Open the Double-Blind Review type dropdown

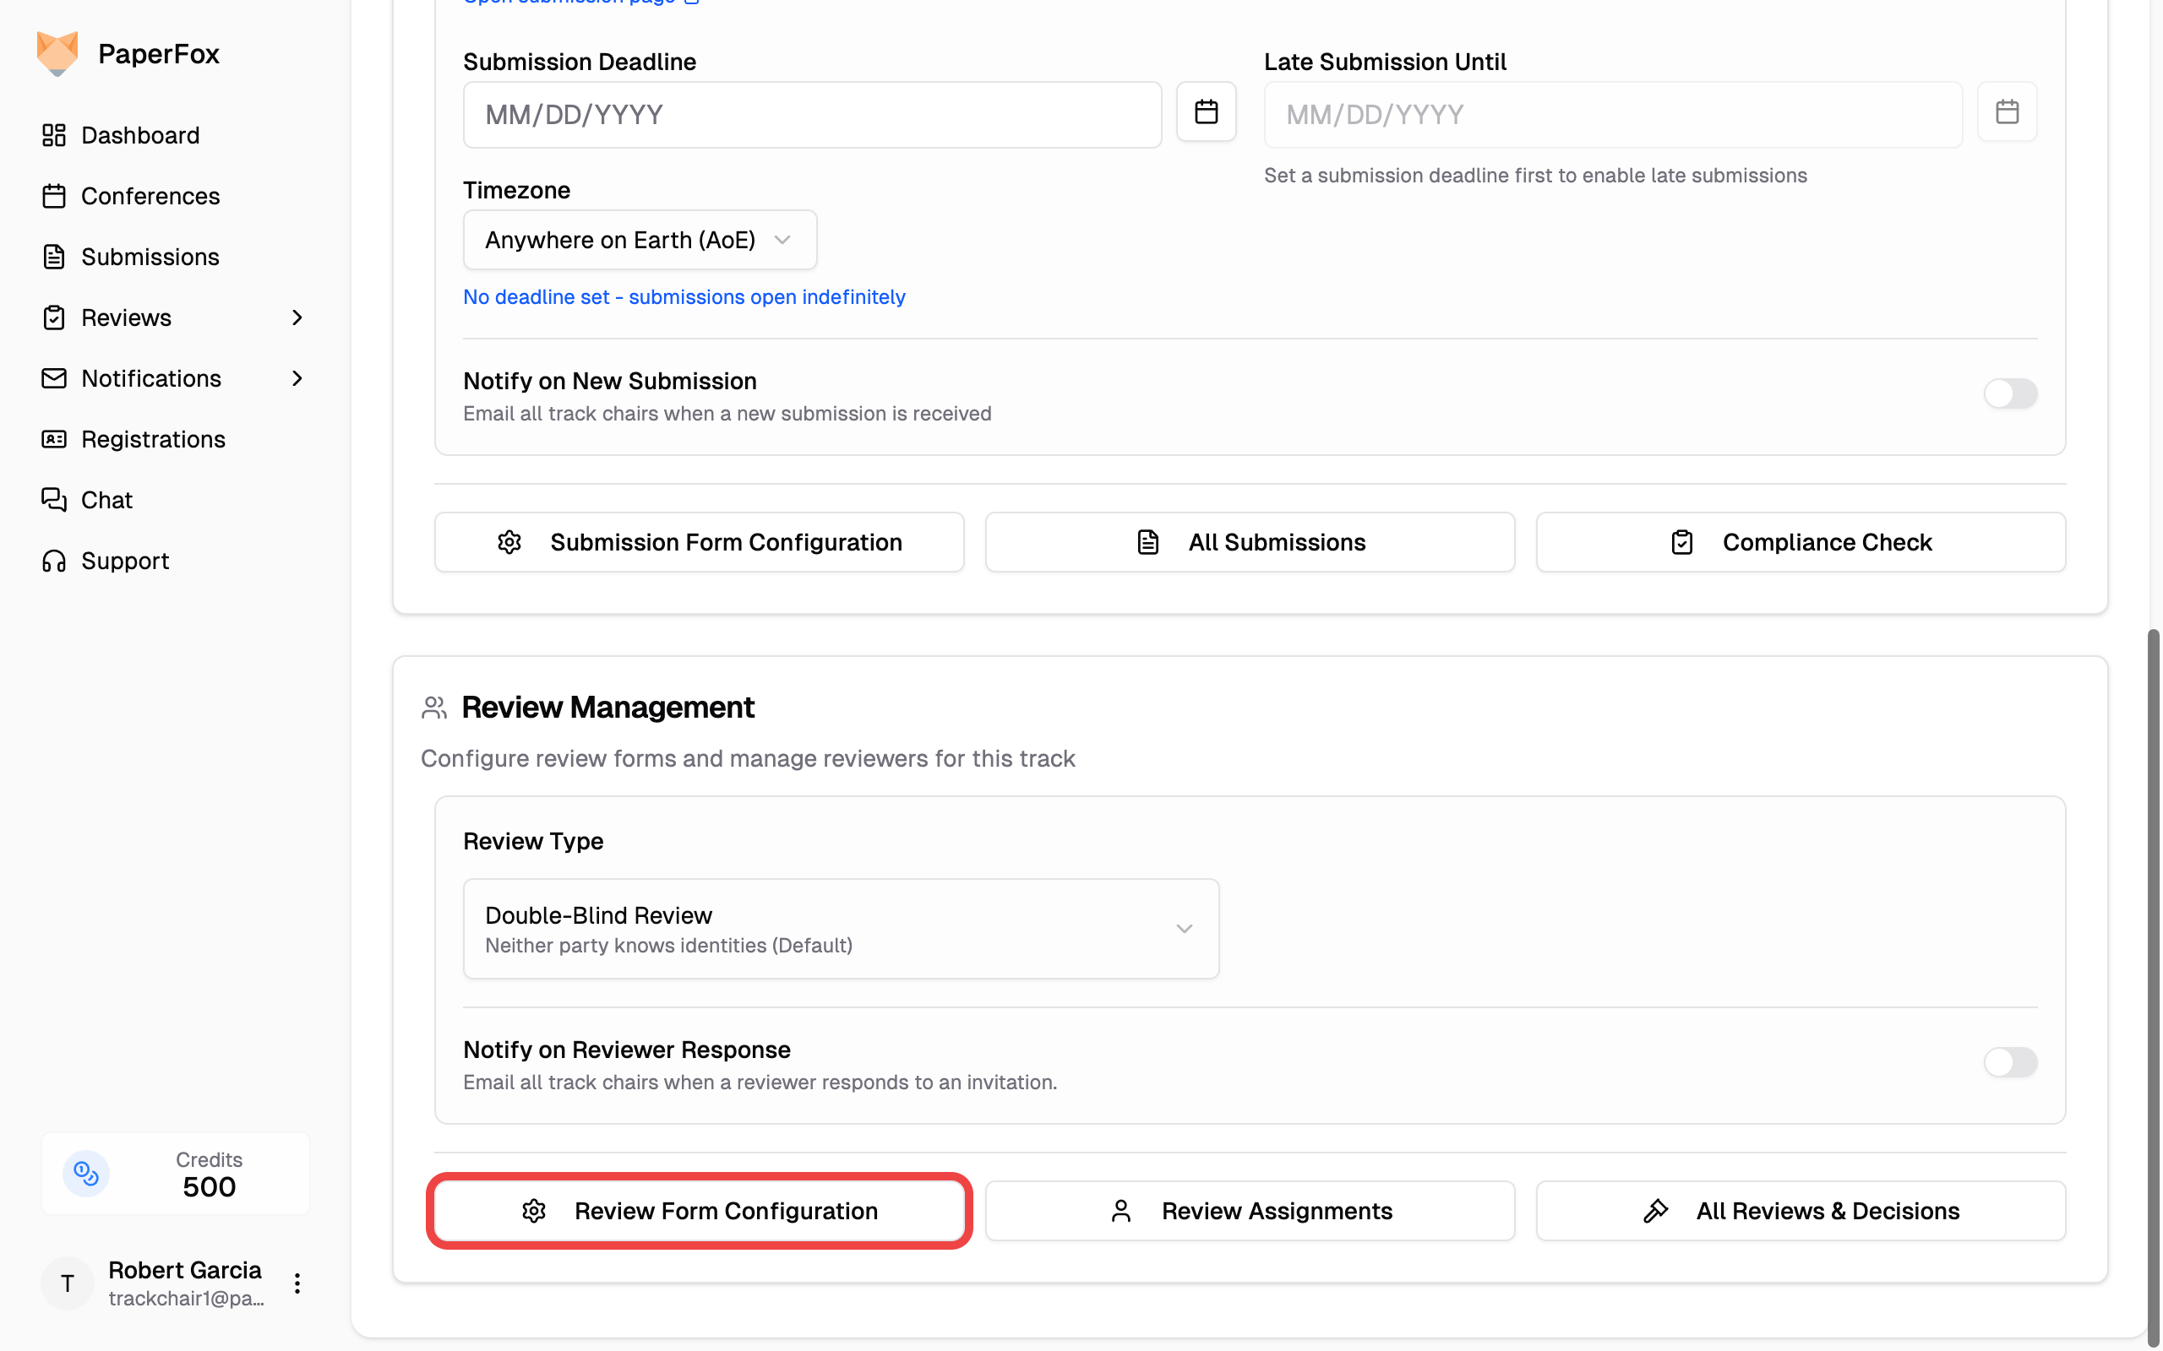840,928
